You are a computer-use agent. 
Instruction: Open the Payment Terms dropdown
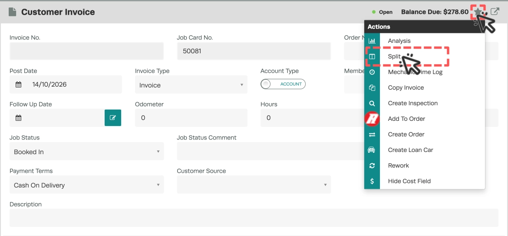tap(86, 184)
